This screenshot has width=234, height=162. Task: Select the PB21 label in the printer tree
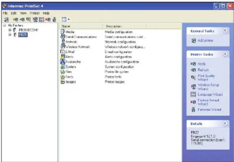[23, 35]
